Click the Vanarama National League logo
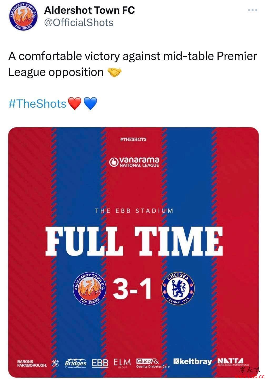 tap(134, 162)
